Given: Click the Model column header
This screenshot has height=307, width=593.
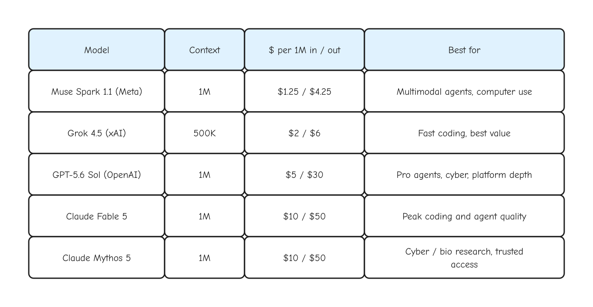Looking at the screenshot, I should 97,50.
